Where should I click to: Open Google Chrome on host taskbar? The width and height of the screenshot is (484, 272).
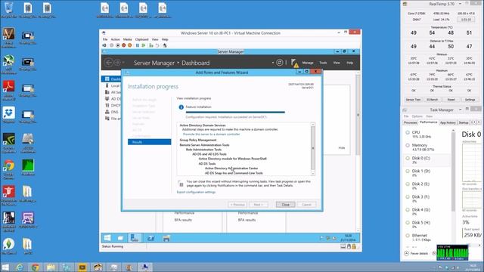(x=36, y=267)
